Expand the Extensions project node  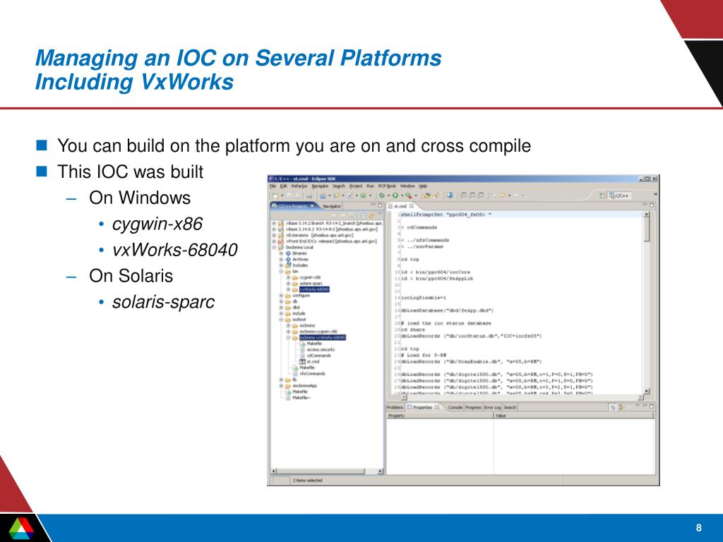[274, 236]
